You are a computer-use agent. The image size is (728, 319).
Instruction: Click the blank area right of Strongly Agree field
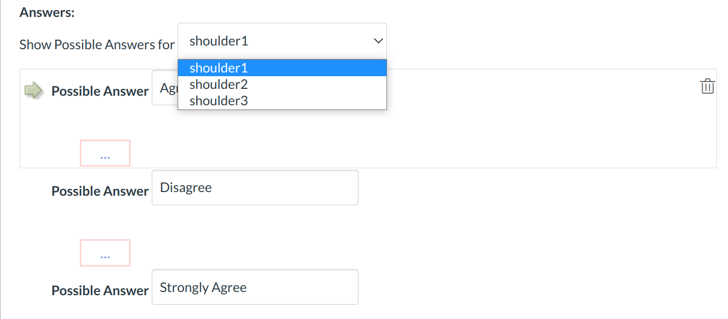529,287
